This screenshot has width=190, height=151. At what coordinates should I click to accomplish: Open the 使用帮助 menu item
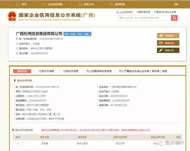(x=120, y=4)
